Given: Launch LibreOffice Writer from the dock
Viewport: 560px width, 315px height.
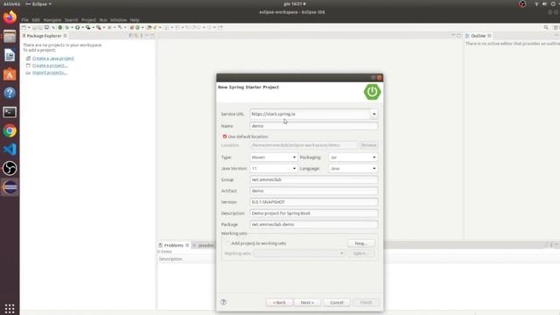Looking at the screenshot, I should point(10,55).
